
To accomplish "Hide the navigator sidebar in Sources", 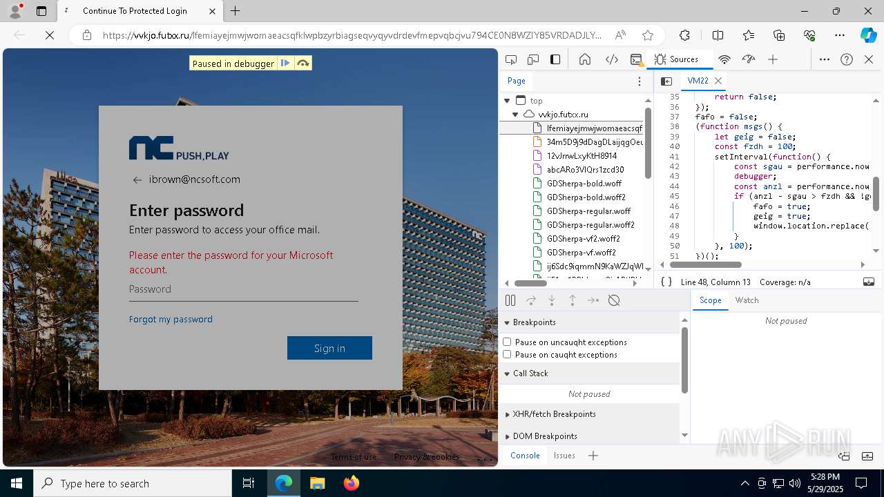I will [x=666, y=81].
